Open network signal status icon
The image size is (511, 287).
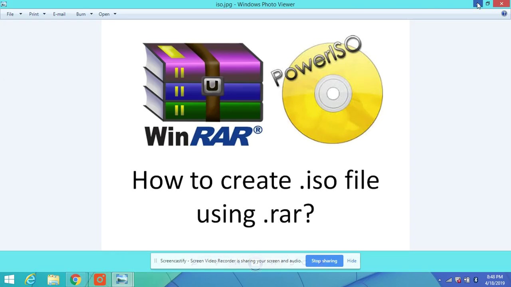(449, 280)
